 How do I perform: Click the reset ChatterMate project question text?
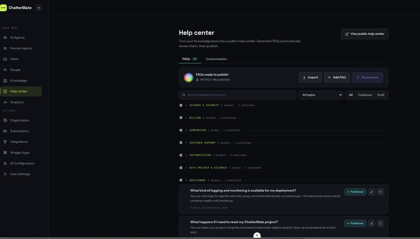234,222
